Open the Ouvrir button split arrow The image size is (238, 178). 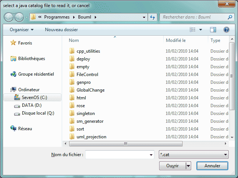pyautogui.click(x=188, y=166)
